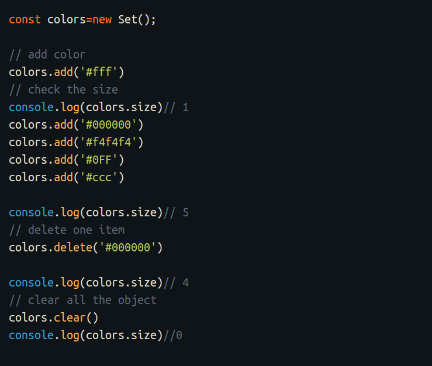Click the console.log line commented 5
The width and height of the screenshot is (432, 366).
click(x=99, y=212)
